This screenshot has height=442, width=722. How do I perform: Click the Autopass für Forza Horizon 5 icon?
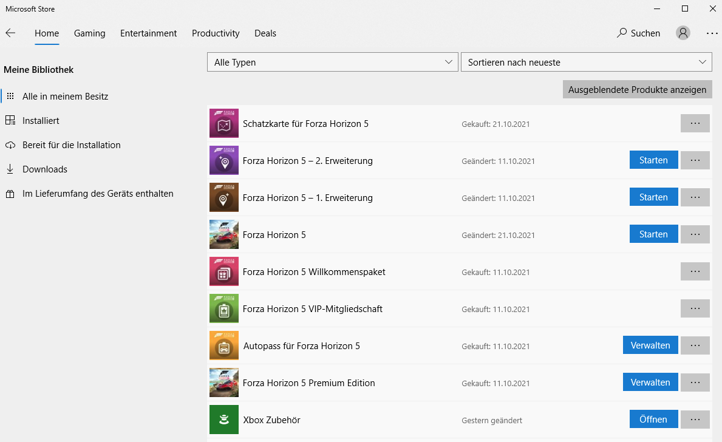[x=224, y=346]
